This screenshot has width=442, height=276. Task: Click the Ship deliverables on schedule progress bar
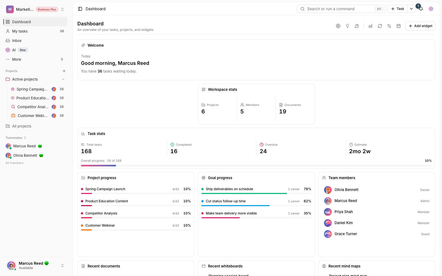point(256,193)
